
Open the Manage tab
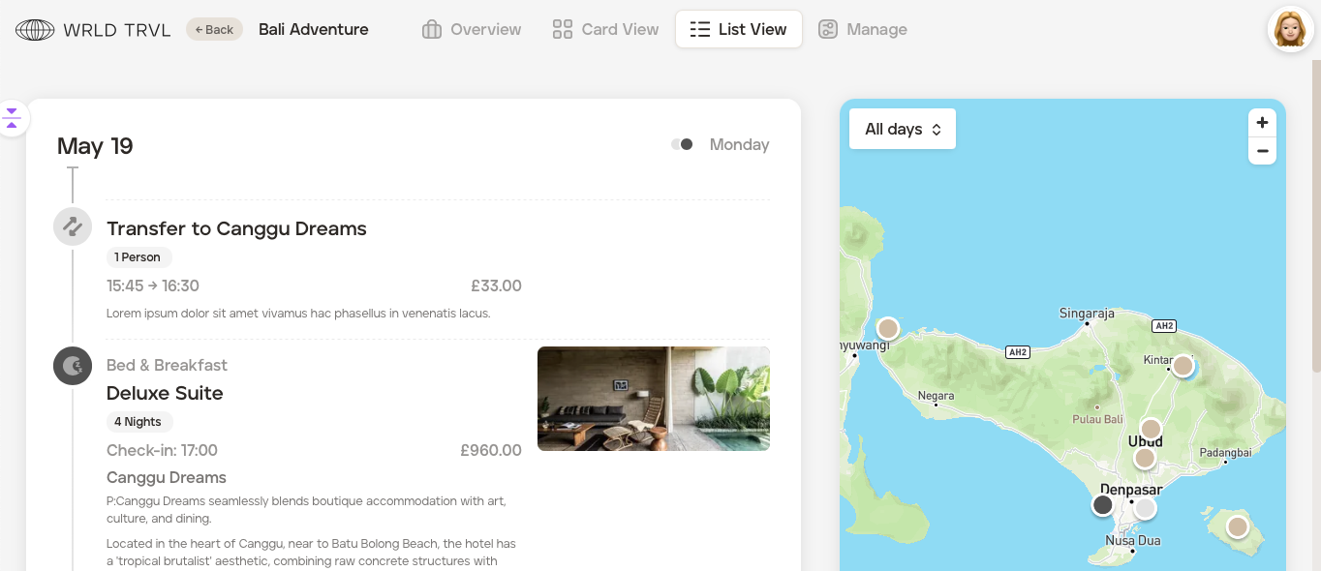click(x=862, y=29)
